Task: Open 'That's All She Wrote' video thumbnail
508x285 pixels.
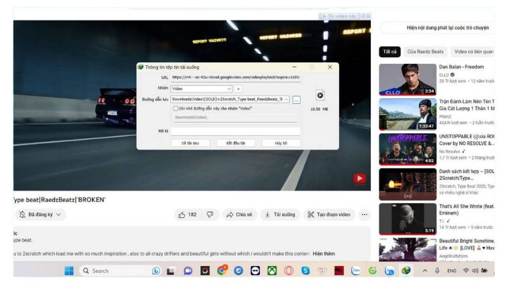Action: [408, 218]
